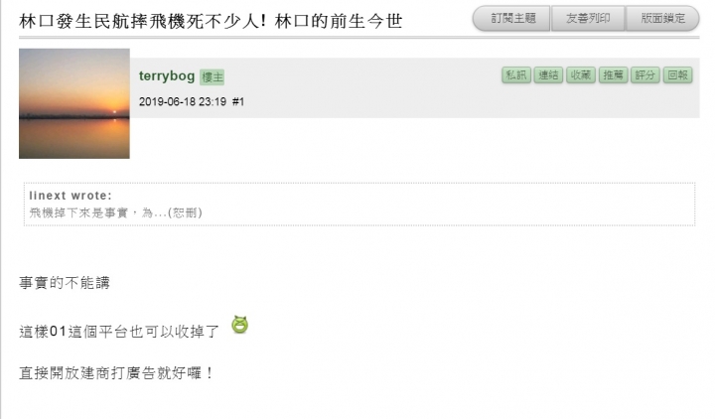
Task: Click the green 樓主 badge
Action: pos(213,77)
